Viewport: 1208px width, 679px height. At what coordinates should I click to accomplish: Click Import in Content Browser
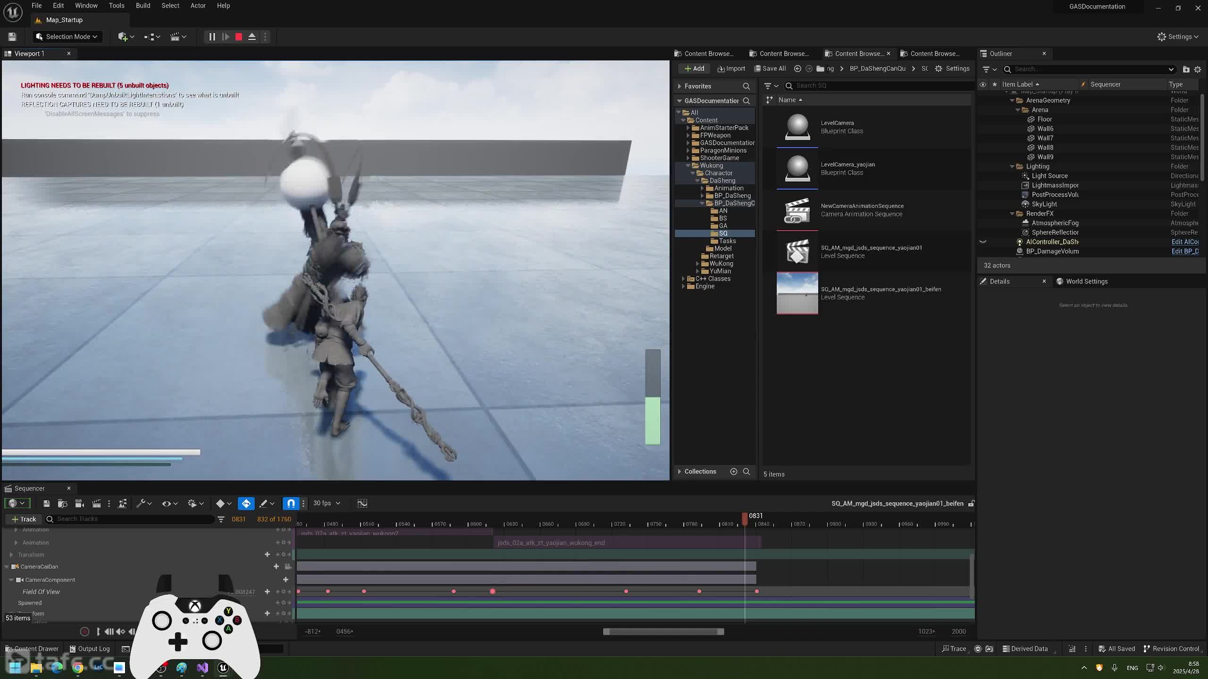pos(731,69)
